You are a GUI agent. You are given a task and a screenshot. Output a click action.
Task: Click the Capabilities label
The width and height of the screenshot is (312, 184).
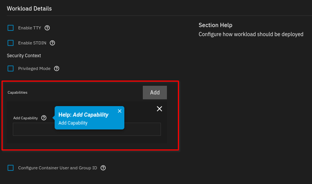pos(17,93)
